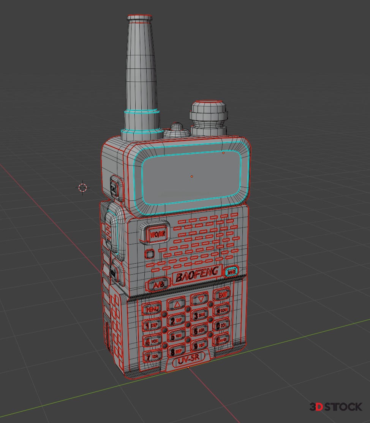
Task: Select the cyan-outlined BAND button
Action: tap(231, 272)
